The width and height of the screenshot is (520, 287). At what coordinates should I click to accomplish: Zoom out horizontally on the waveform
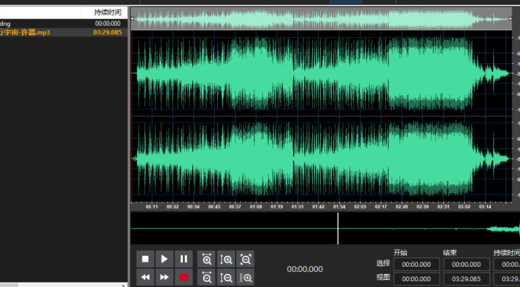pos(206,277)
